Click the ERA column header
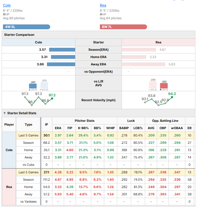This screenshot has height=207, width=197. click(x=58, y=128)
